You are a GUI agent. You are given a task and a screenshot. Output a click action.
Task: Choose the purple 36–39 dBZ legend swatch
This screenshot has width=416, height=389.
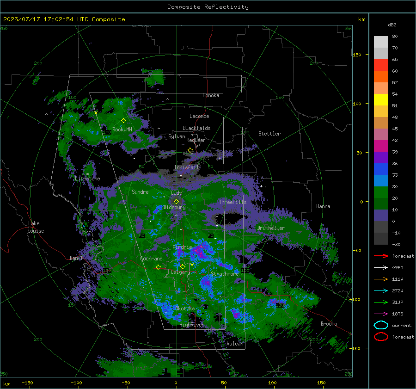click(381, 157)
